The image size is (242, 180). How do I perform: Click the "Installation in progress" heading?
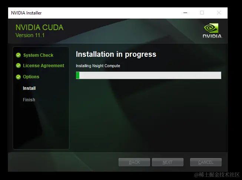click(116, 54)
